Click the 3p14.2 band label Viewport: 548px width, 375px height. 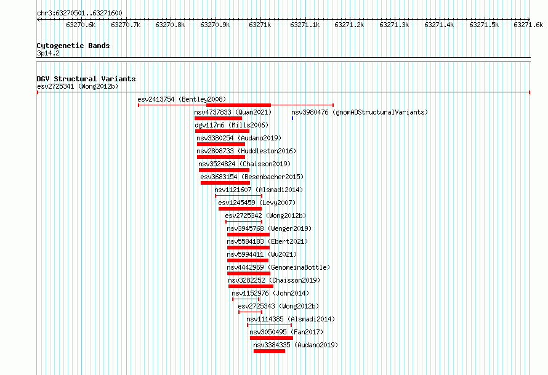pyautogui.click(x=48, y=53)
